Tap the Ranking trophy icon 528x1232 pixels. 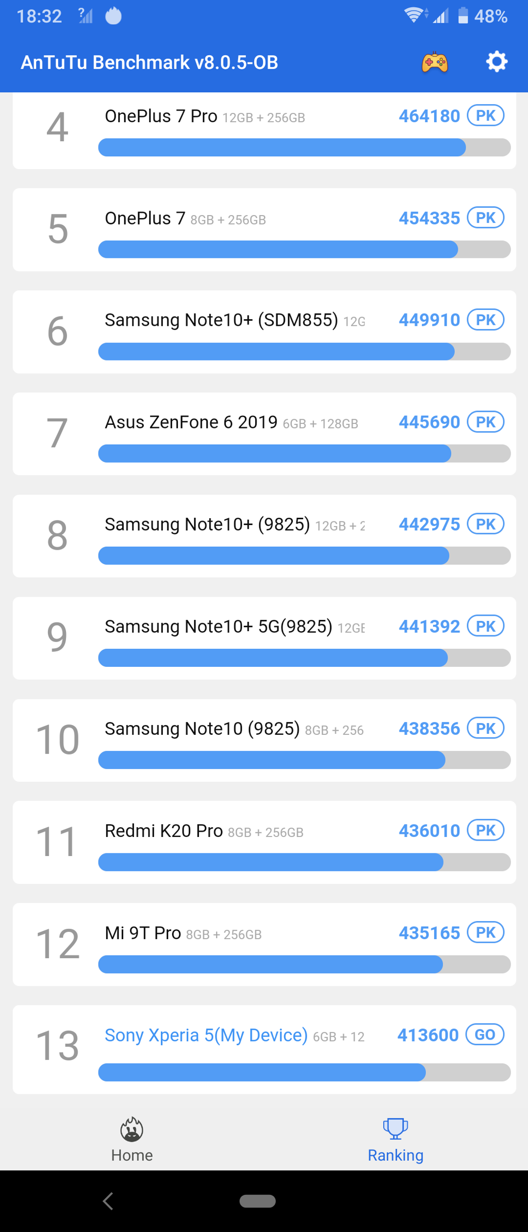(395, 1128)
